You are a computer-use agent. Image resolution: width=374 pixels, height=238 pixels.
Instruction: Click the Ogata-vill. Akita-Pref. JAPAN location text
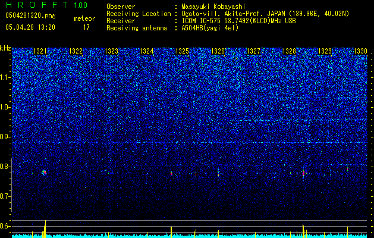(265, 14)
